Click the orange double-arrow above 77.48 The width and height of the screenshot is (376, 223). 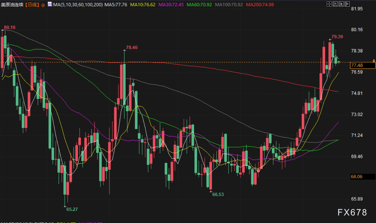pyautogui.click(x=374, y=61)
